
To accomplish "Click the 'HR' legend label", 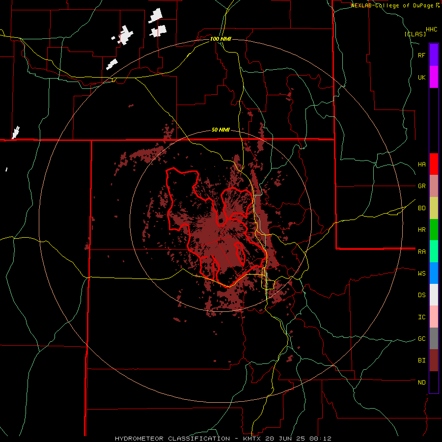I will click(421, 230).
